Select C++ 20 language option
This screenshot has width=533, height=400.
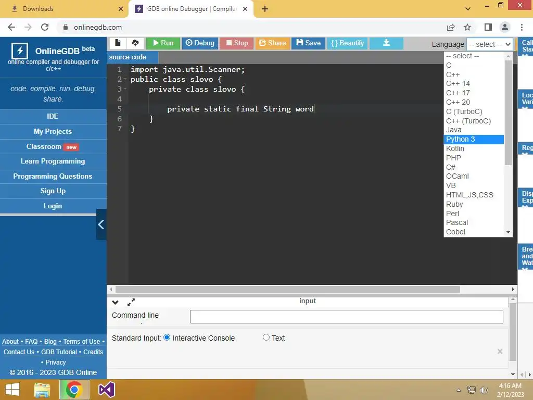(474, 103)
